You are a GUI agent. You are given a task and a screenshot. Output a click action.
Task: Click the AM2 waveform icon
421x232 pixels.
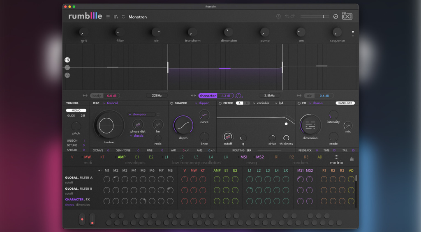point(213,150)
